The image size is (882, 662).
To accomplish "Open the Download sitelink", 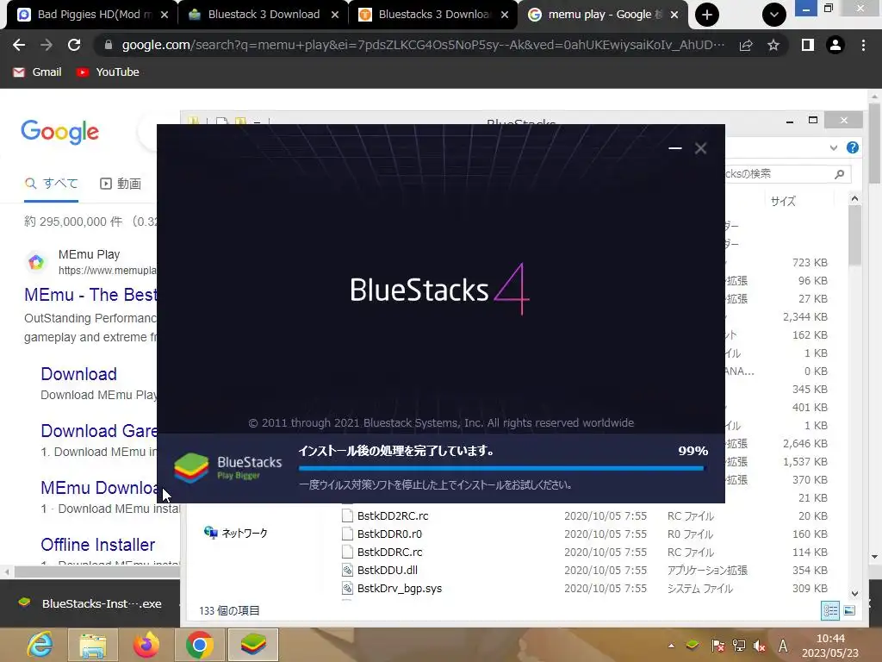I will pyautogui.click(x=78, y=374).
